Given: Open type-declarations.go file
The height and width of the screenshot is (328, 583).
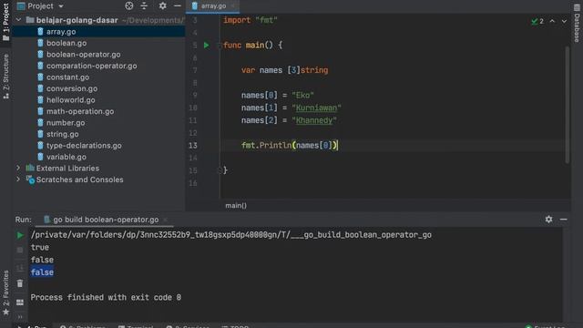Looking at the screenshot, I should 84,146.
